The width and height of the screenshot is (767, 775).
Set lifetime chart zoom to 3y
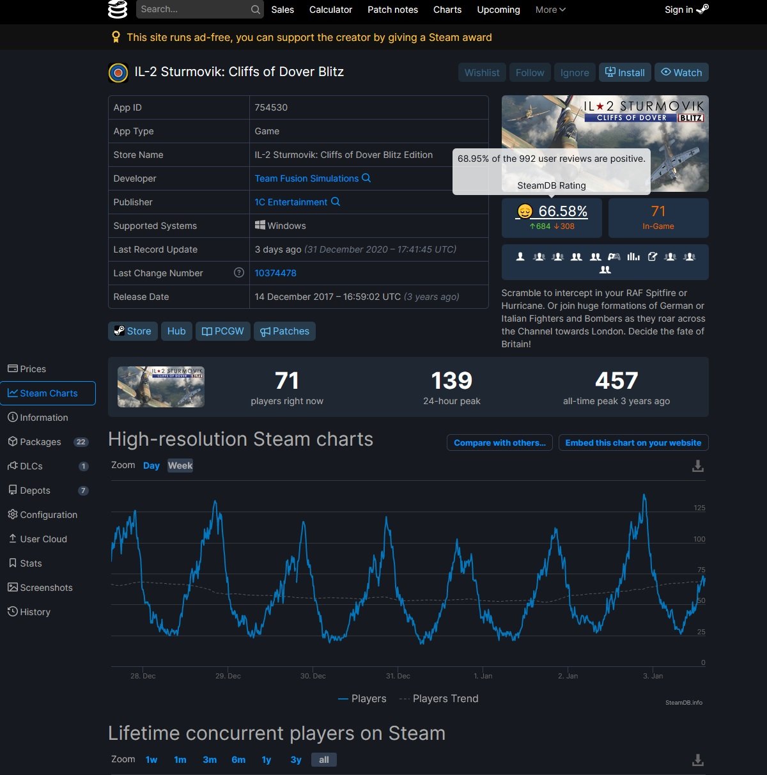point(296,760)
